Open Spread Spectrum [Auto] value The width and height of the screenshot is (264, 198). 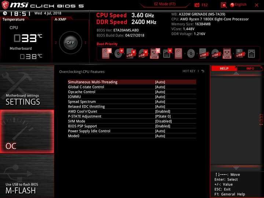[x=160, y=102]
